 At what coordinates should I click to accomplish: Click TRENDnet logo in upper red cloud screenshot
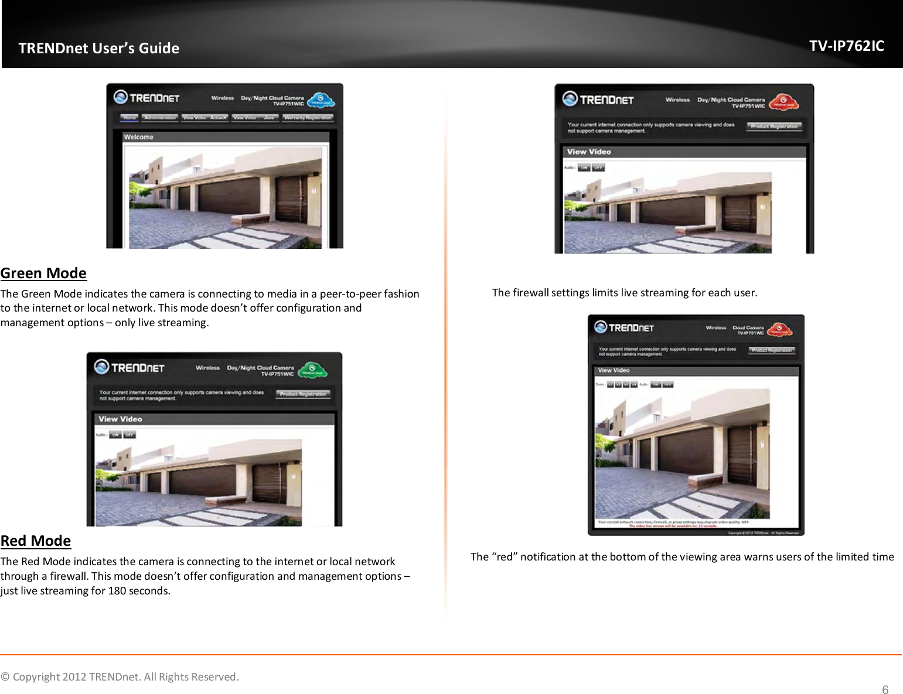[x=598, y=99]
